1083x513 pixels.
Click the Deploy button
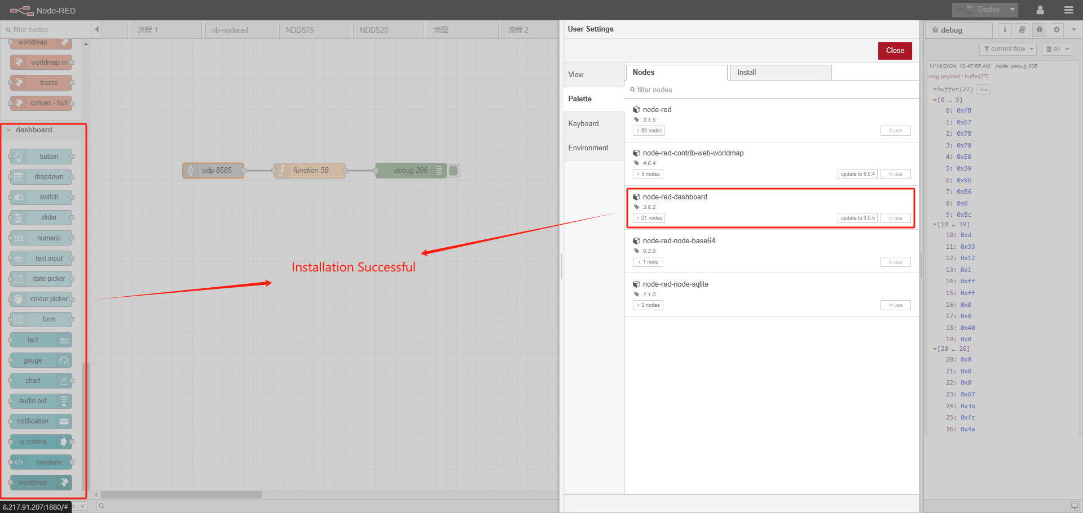pos(980,10)
